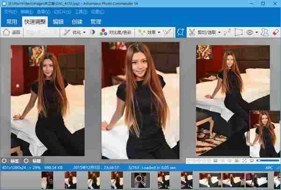Image resolution: width=281 pixels, height=190 pixels.
Task: Open 对比度/色彩 color adjustment
Action: click(115, 33)
